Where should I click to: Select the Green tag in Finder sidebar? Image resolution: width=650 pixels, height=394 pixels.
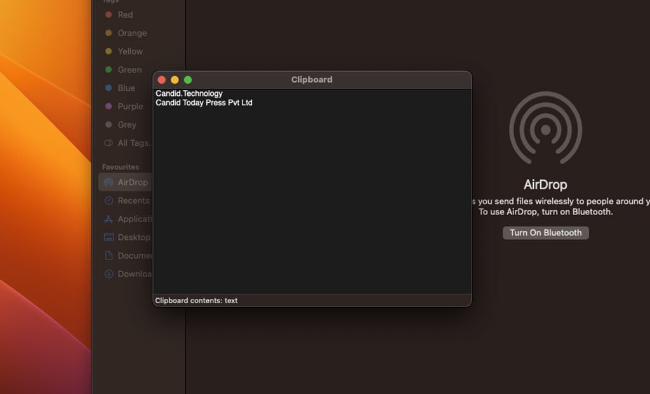(x=129, y=70)
